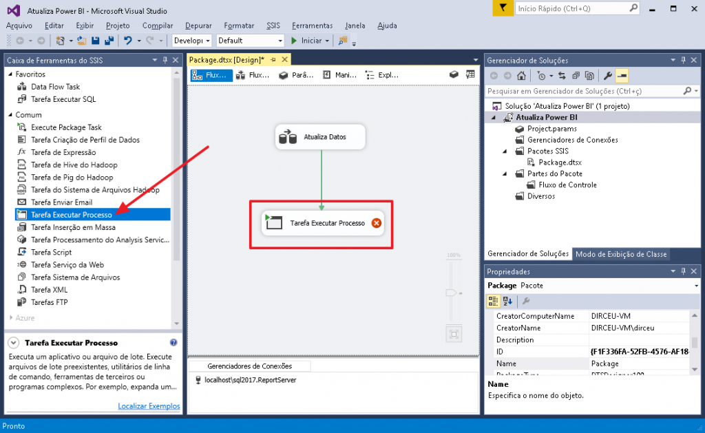This screenshot has height=433, width=705.
Task: Switch to the Parâ... designer tab
Action: coord(296,75)
